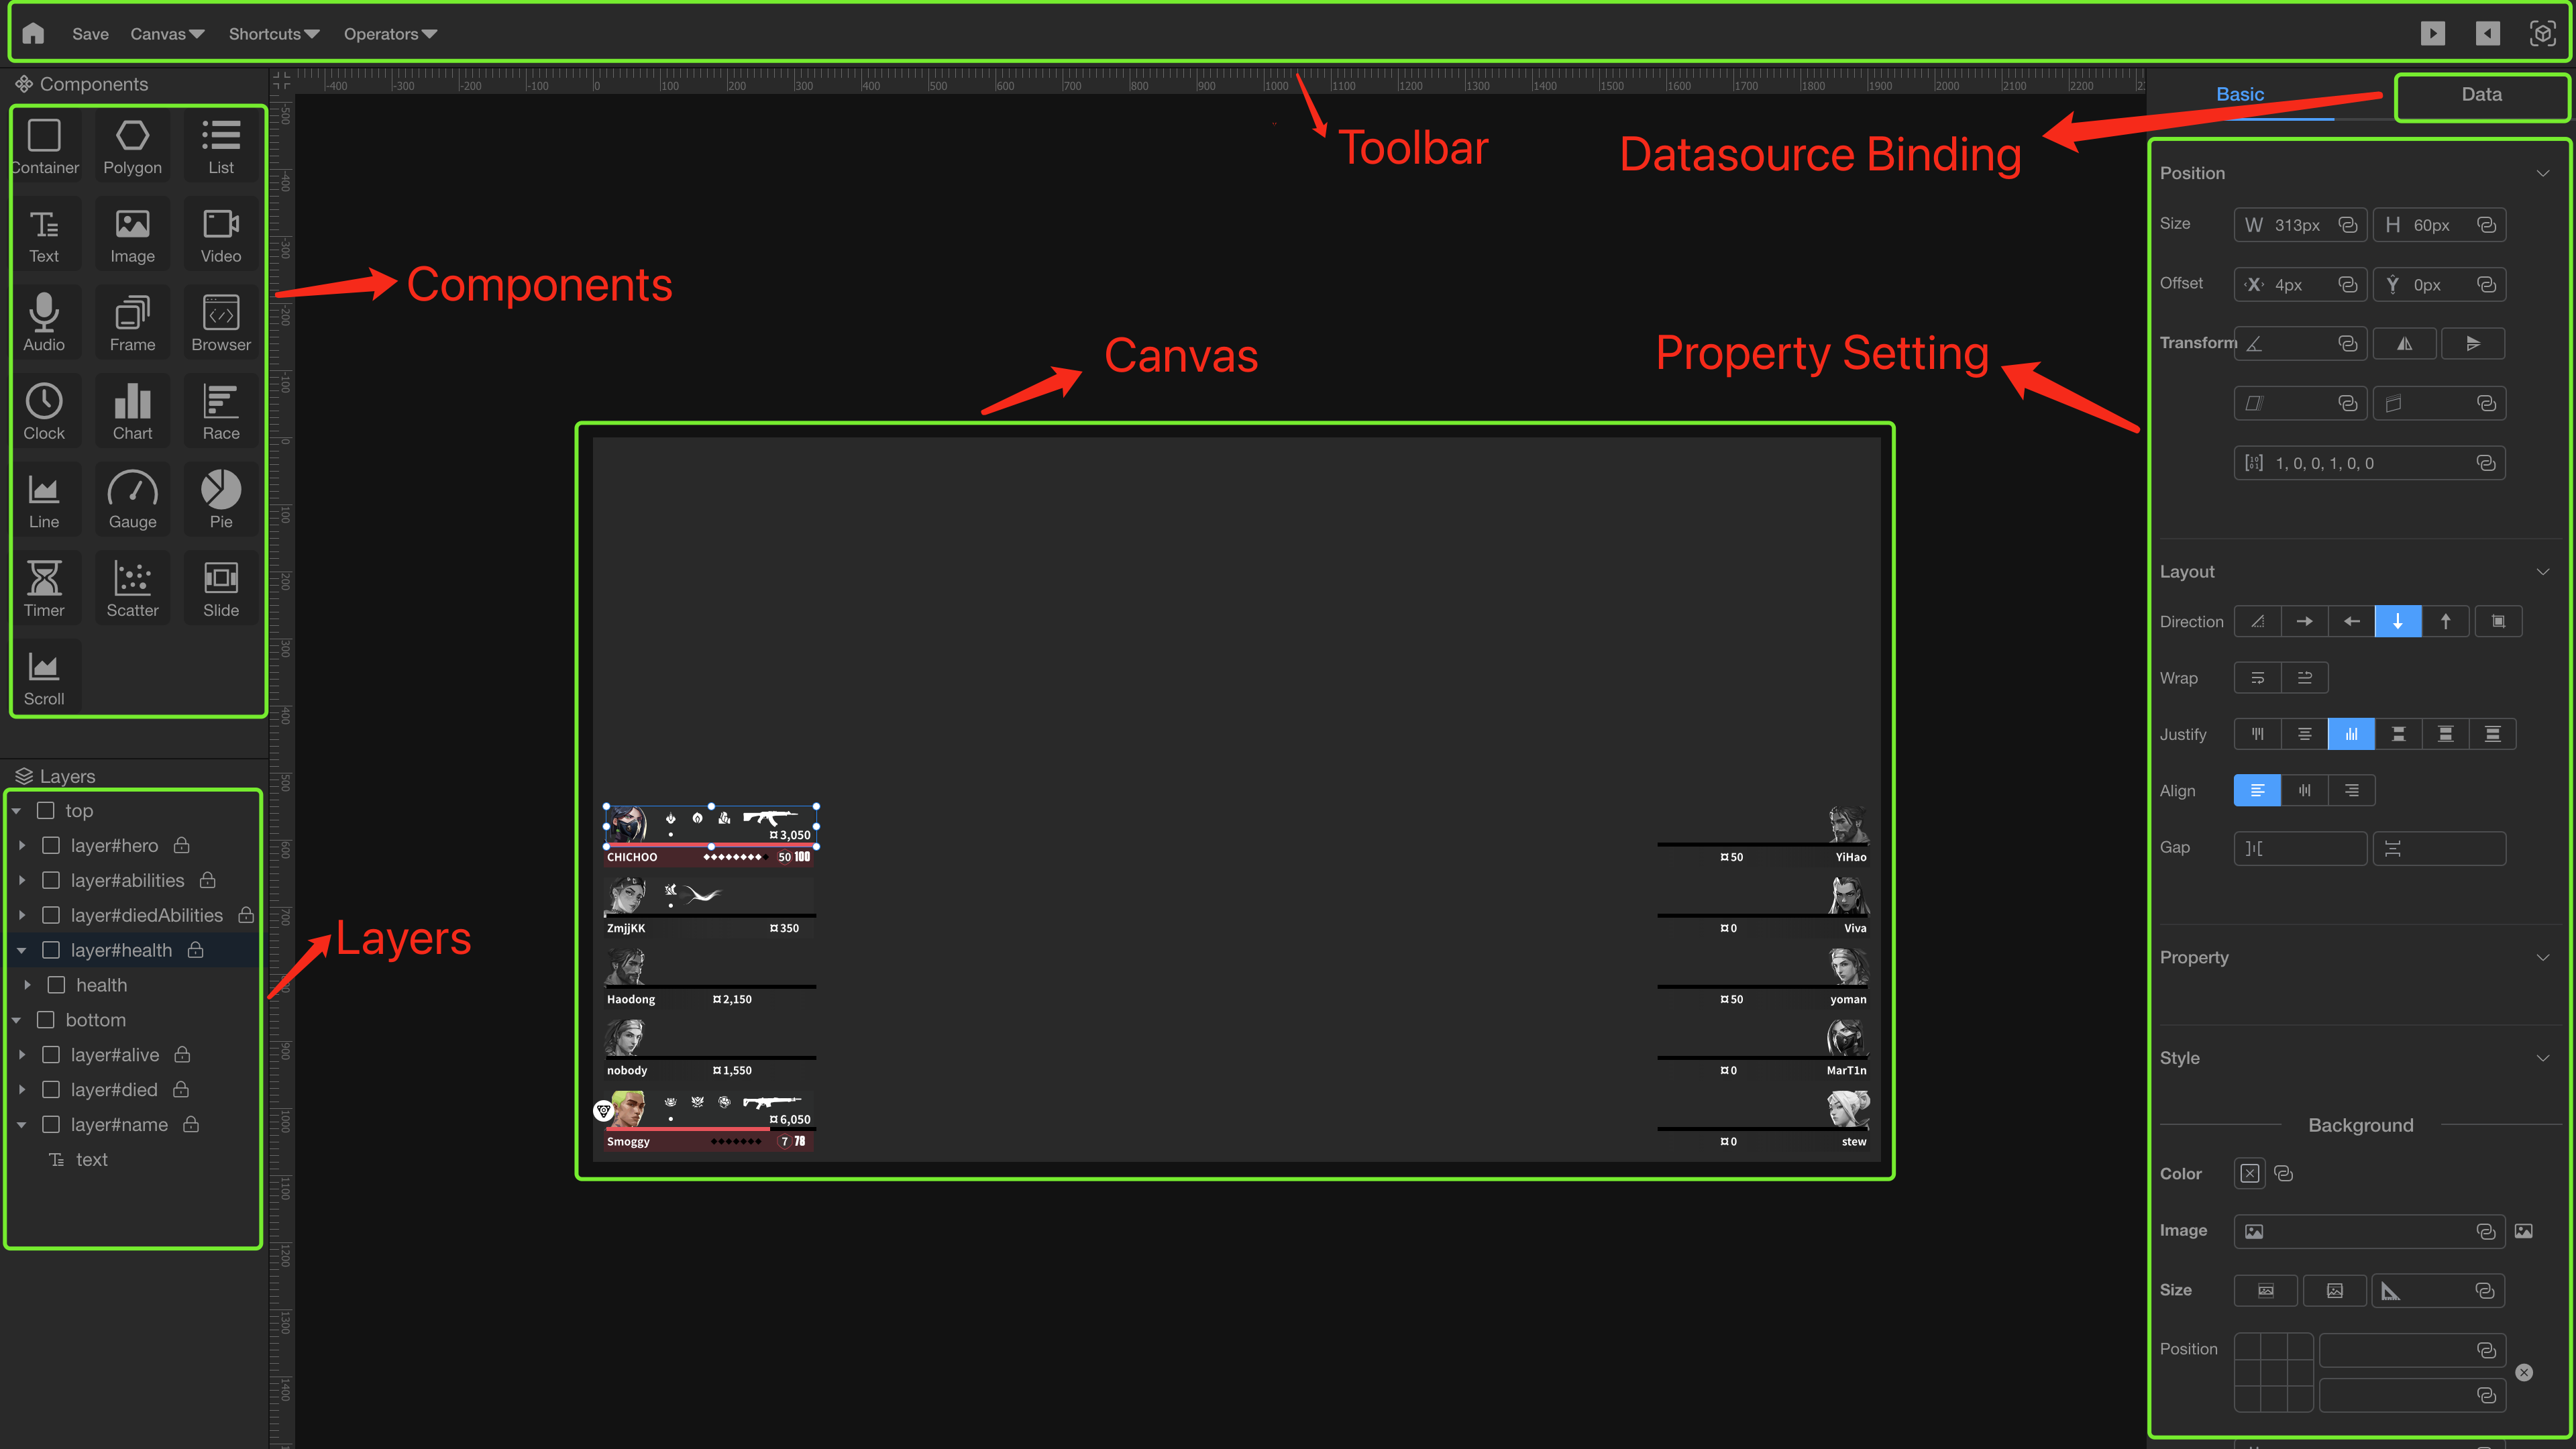Click the Save button
The width and height of the screenshot is (2576, 1449).
pyautogui.click(x=90, y=34)
